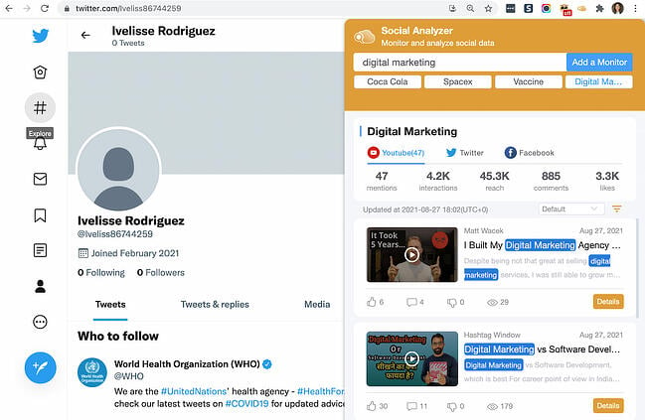Click the Twitter bird home logo
Viewport: 645px width, 420px height.
click(x=40, y=36)
